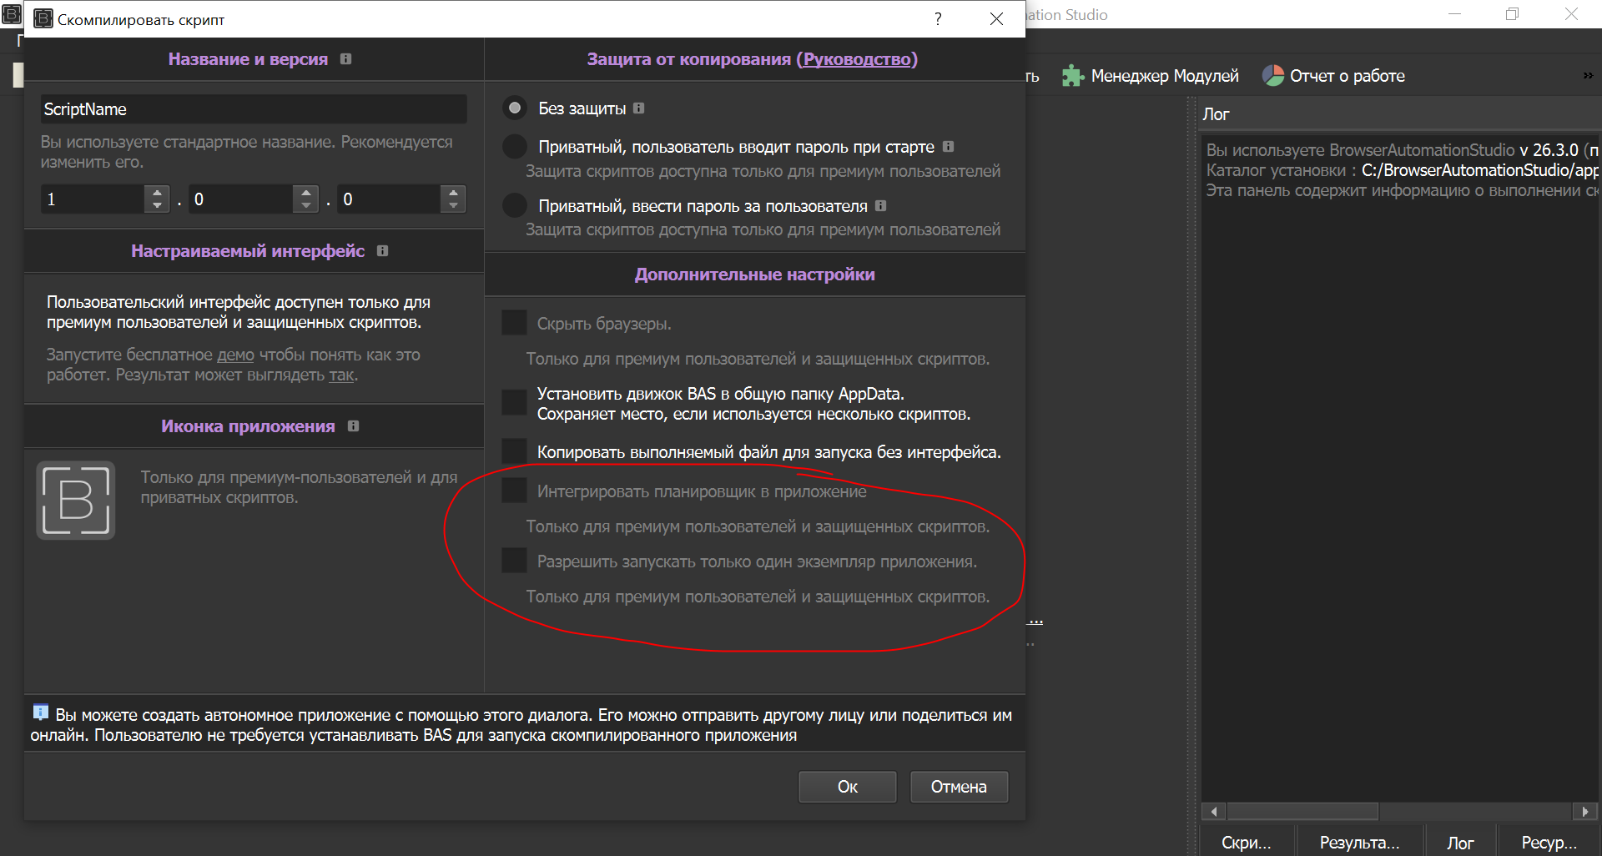This screenshot has width=1602, height=856.
Task: Expand the toolbar overflow chevron
Action: (1587, 75)
